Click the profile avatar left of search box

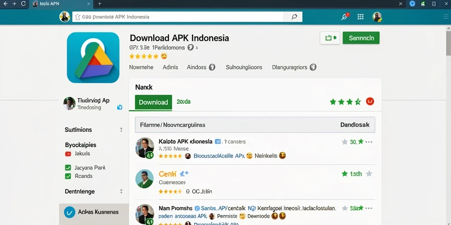coord(65,17)
